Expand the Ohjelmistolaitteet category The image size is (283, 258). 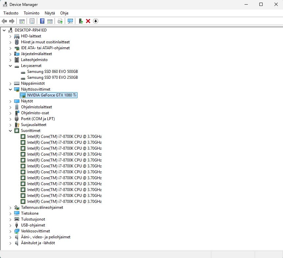[x=10, y=107]
